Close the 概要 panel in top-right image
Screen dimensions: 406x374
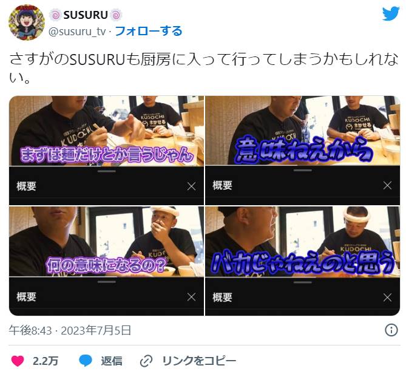[387, 185]
